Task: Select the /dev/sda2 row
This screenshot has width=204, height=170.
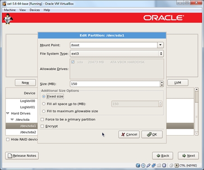Action: pos(22,132)
